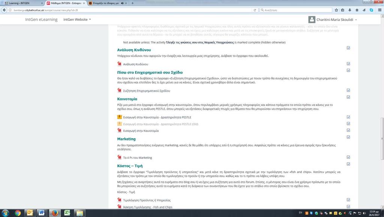
Task: Toggle completion for Συζήτηση Επιχειρηματικού Σχεδίου
Action: 348,90
